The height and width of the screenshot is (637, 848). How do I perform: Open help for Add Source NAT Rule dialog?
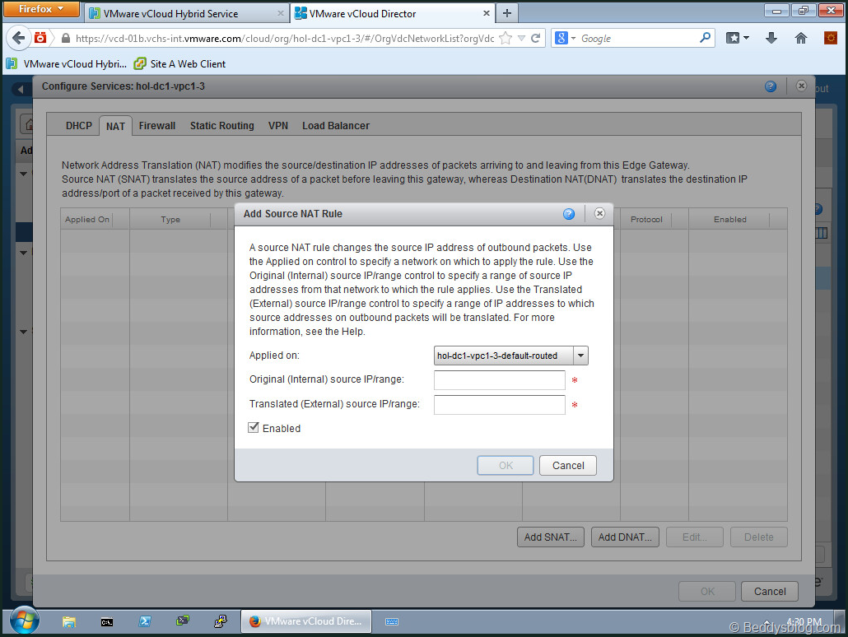568,214
